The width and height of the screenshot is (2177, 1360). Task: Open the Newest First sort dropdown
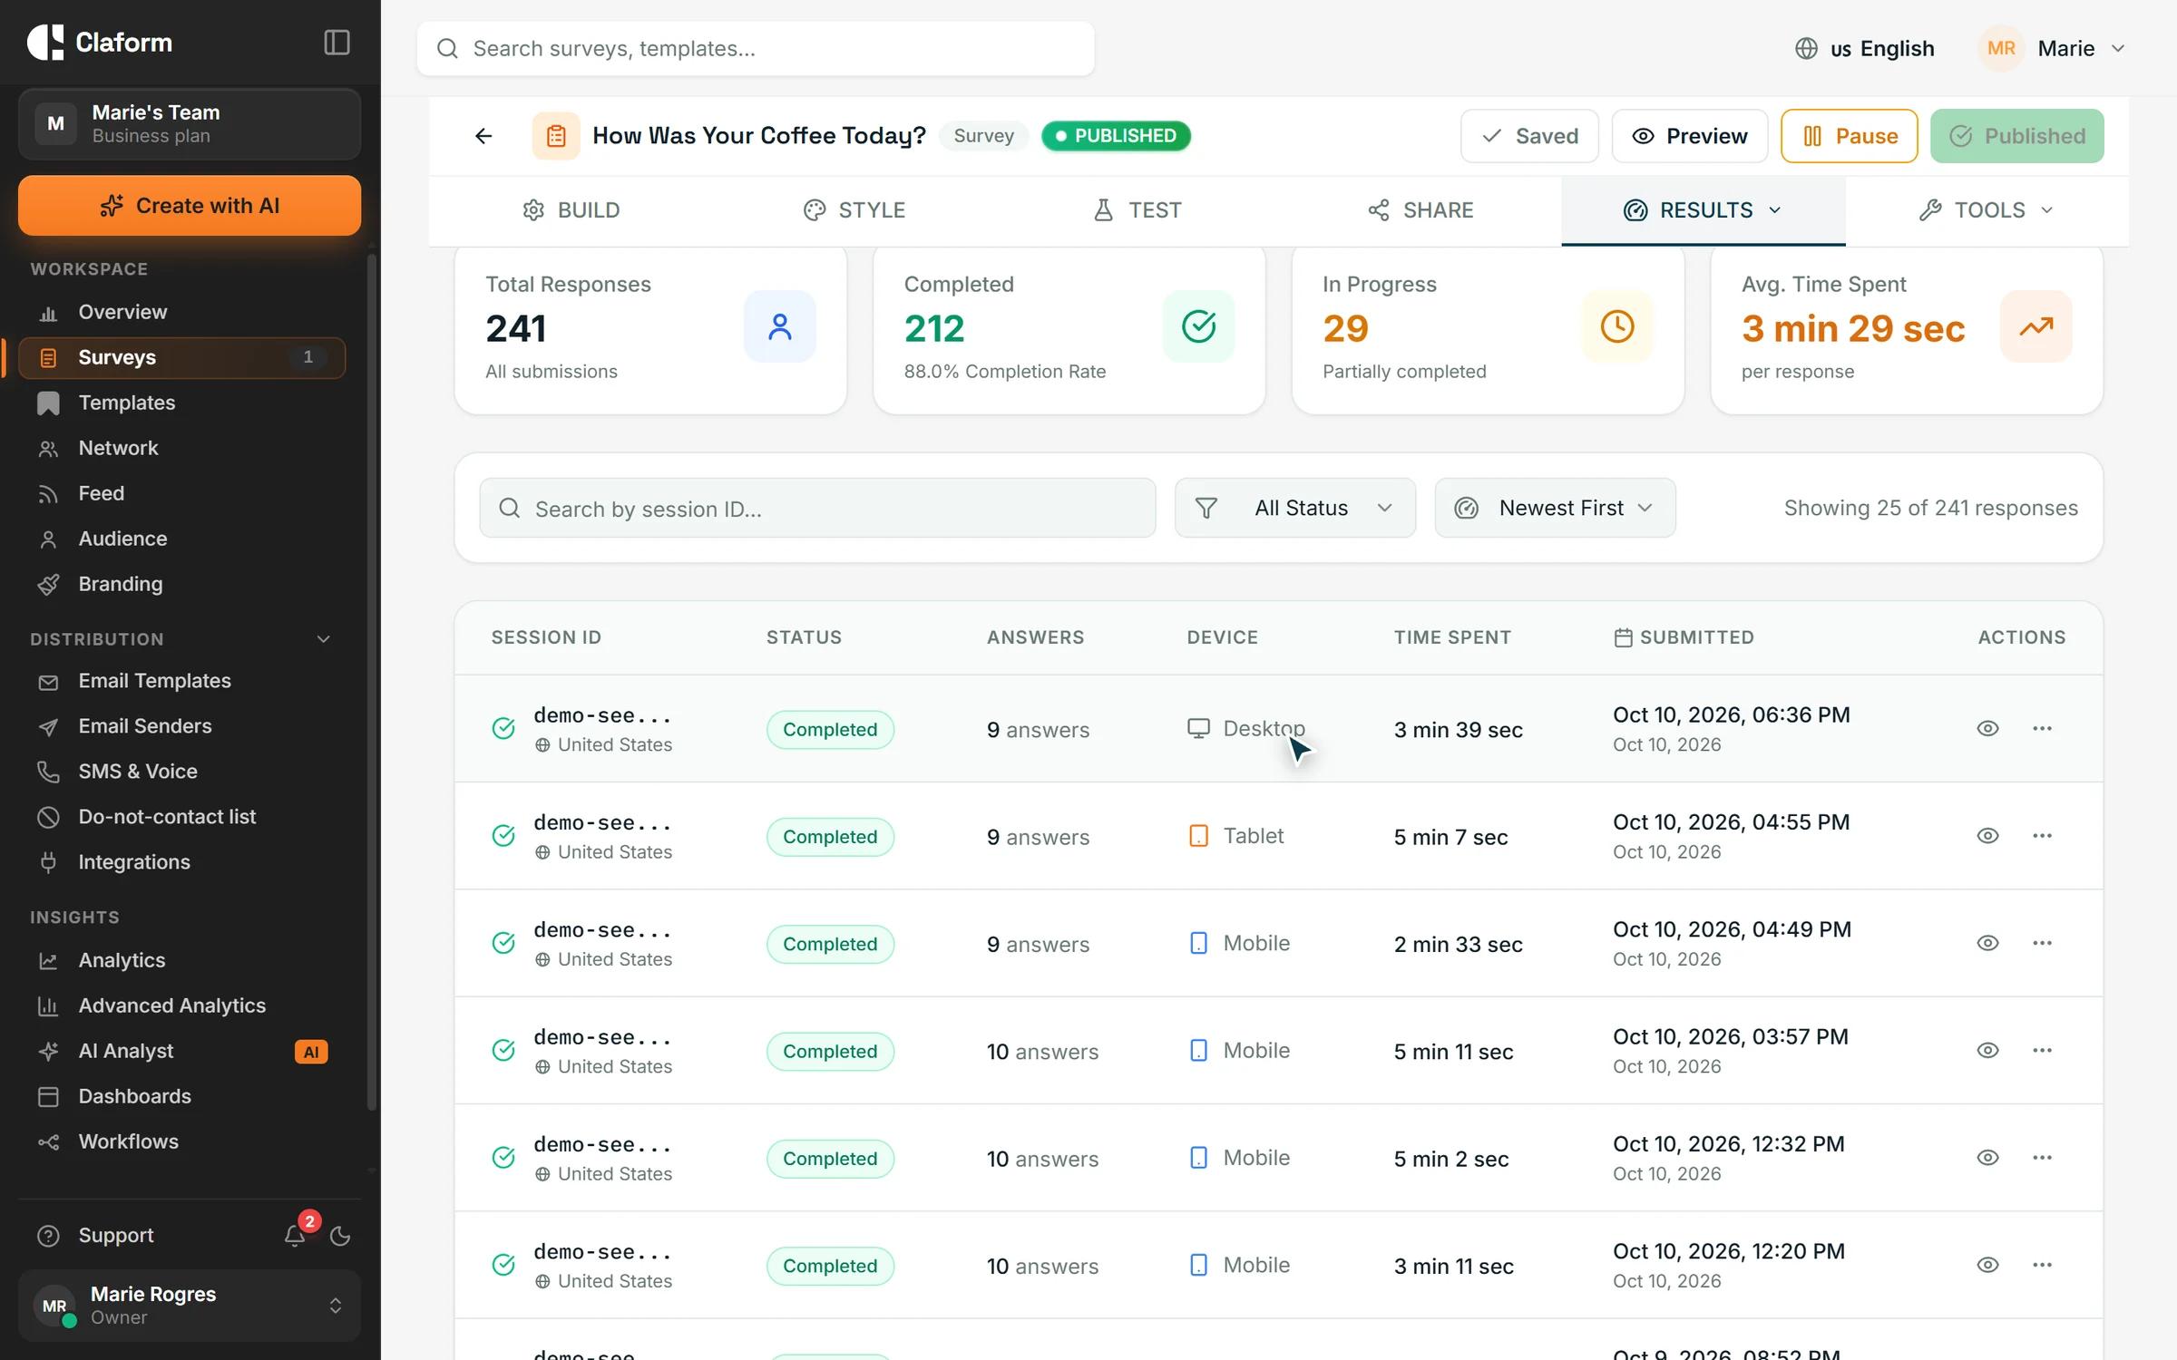[1555, 508]
